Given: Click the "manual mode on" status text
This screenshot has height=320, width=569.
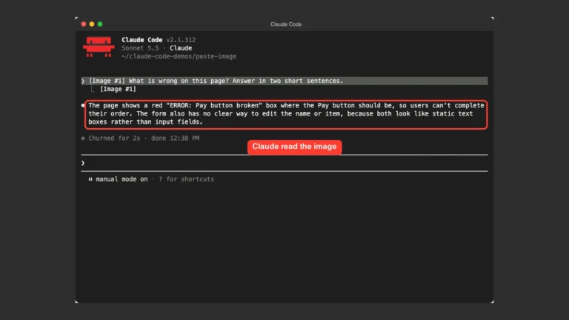Looking at the screenshot, I should click(x=122, y=179).
